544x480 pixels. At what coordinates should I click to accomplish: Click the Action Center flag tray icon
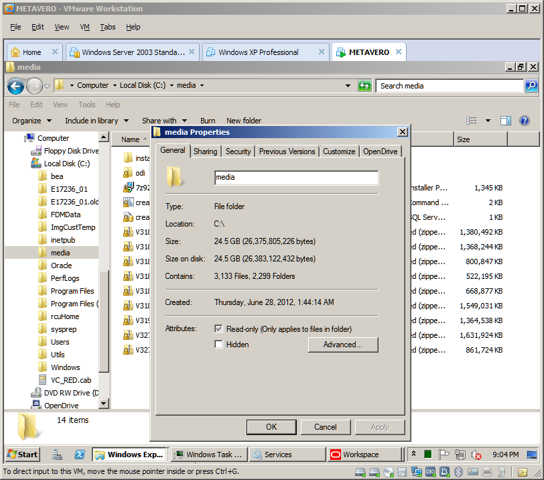coord(444,455)
